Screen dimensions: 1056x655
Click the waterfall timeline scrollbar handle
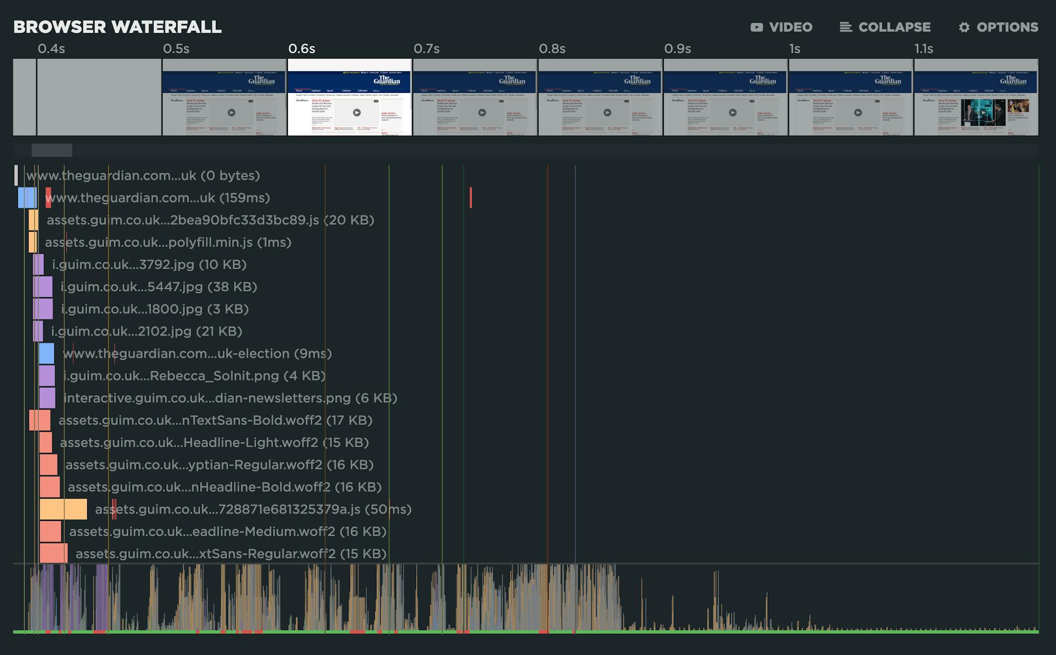point(52,150)
